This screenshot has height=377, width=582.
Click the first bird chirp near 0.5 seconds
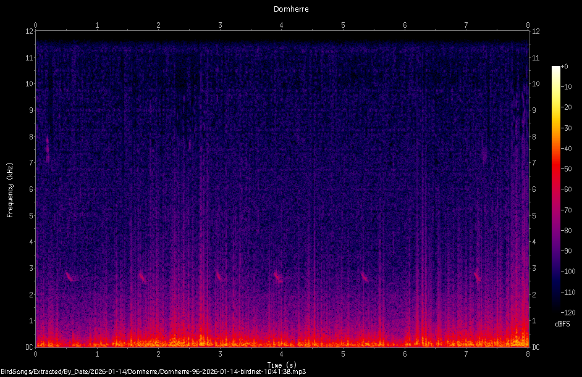coord(69,276)
